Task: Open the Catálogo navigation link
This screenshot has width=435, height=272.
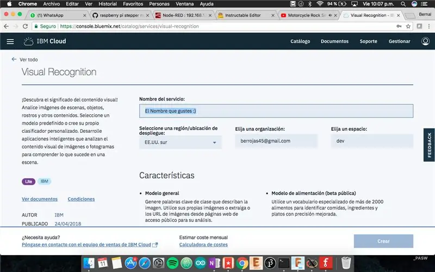Action: tap(300, 41)
